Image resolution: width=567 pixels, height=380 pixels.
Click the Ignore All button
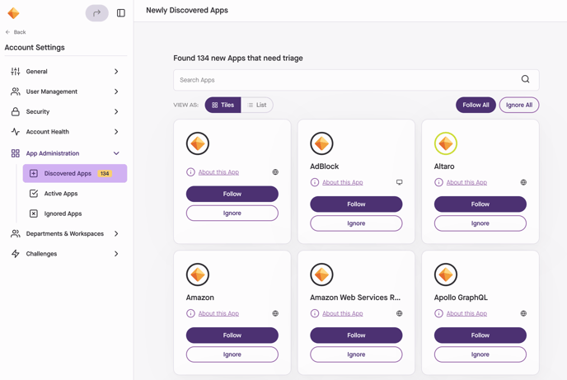[519, 105]
